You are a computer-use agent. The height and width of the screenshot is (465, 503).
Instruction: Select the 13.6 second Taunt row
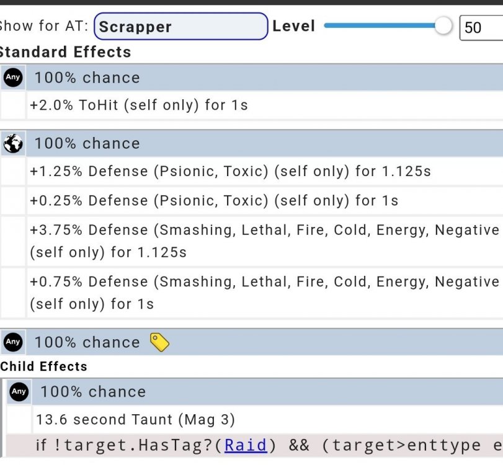coord(135,420)
